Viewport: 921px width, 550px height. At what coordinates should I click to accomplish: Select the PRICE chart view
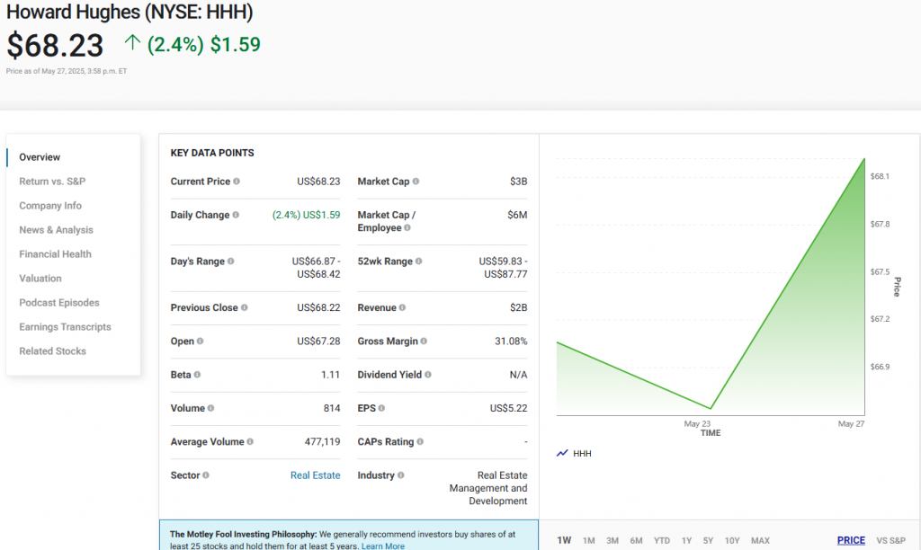click(x=851, y=541)
